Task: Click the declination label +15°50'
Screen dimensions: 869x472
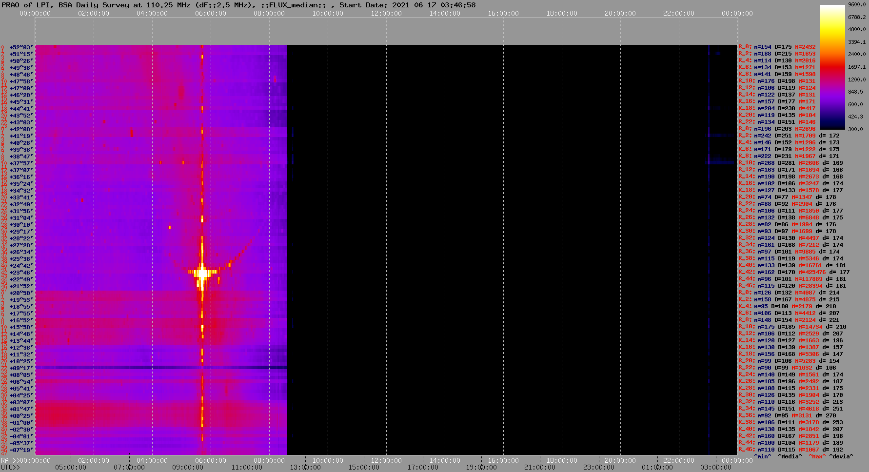Action: point(21,327)
